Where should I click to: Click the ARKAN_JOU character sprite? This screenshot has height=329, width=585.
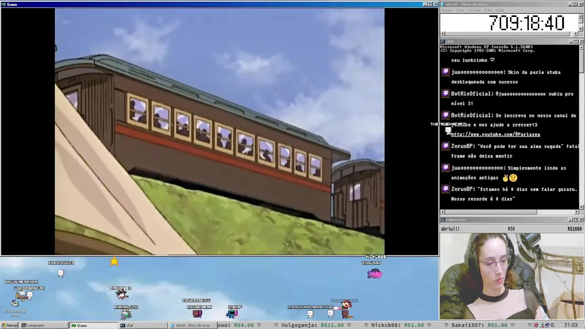point(126,313)
